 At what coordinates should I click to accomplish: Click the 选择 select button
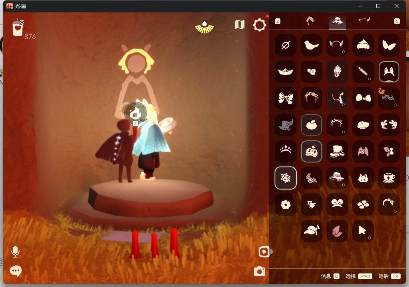coord(359,276)
